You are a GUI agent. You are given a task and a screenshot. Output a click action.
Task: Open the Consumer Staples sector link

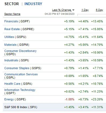[17, 68]
